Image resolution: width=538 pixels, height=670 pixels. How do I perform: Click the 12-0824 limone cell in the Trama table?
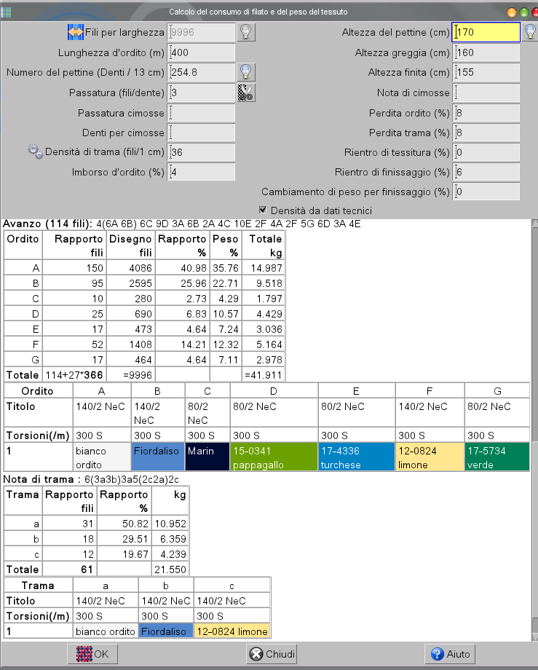pos(232,631)
